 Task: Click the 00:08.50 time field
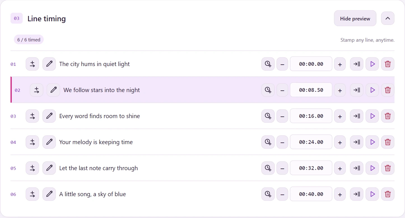tap(311, 90)
